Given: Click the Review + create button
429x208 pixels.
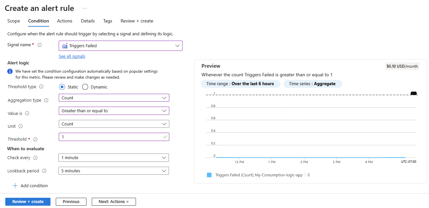Looking at the screenshot, I should pos(28,201).
